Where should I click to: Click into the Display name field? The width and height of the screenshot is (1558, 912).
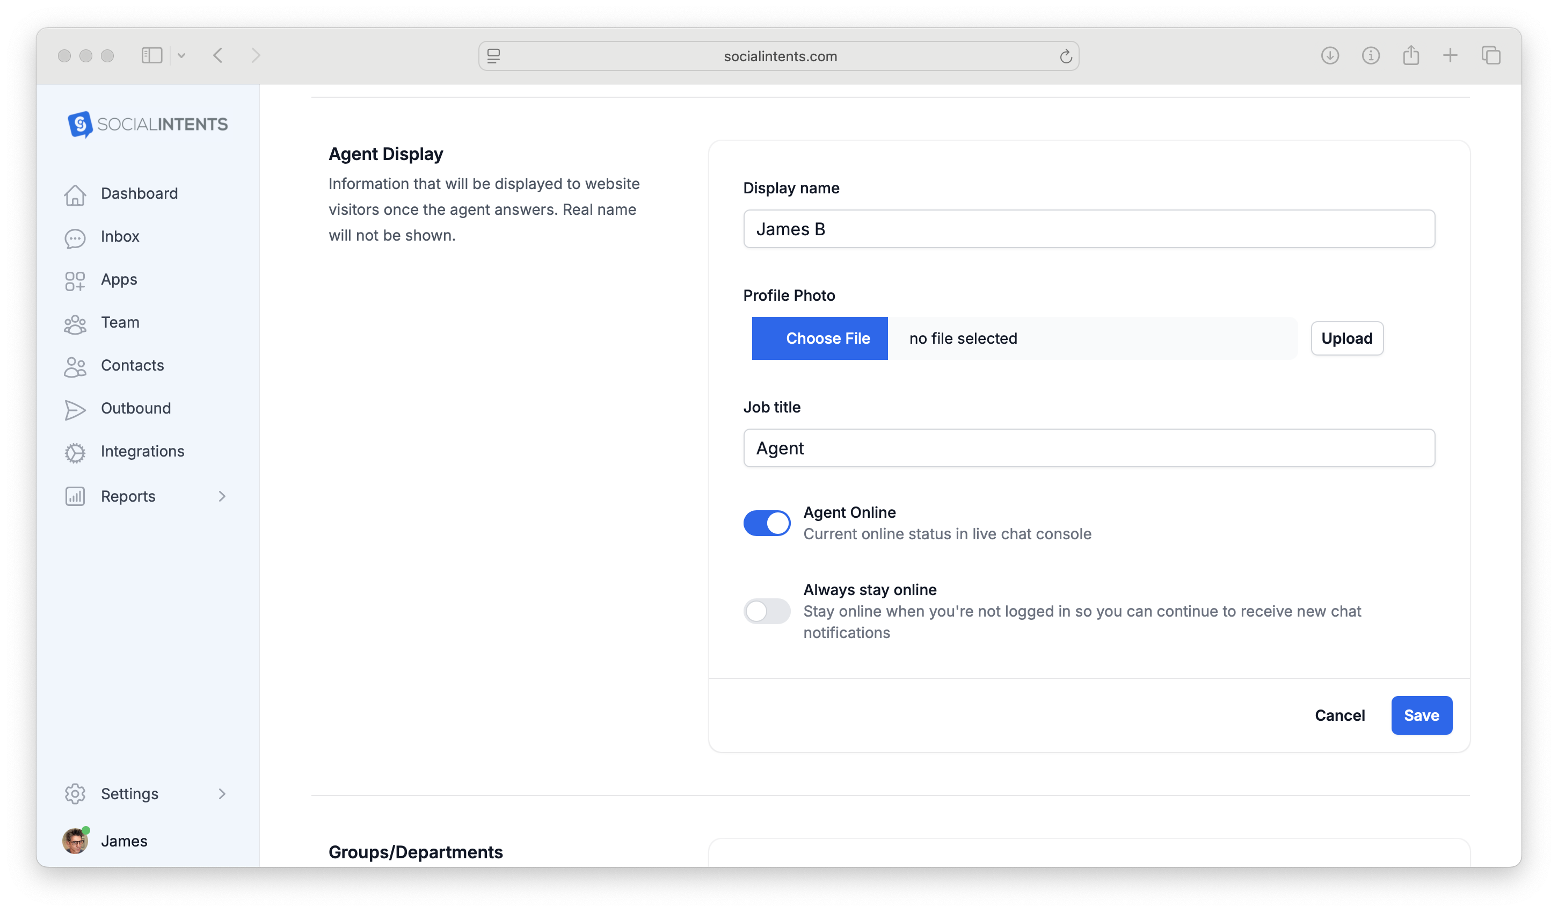(x=1088, y=229)
